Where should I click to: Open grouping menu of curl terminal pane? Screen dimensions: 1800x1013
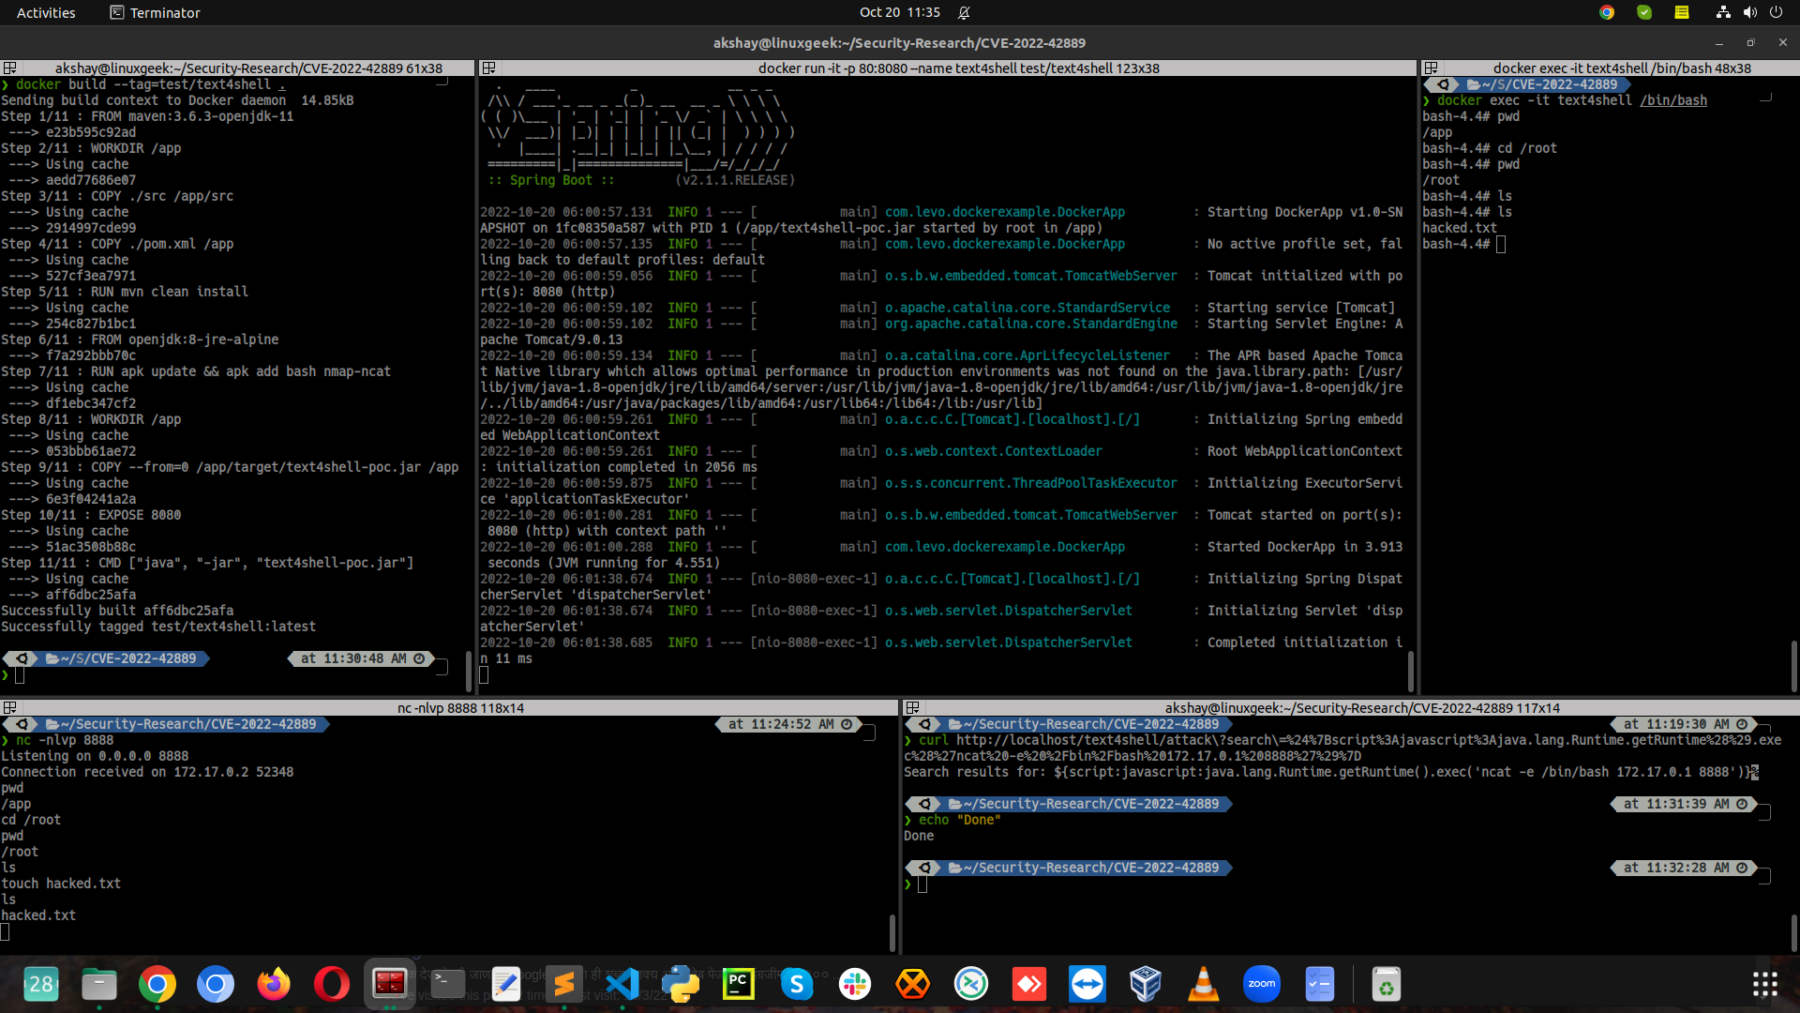[912, 708]
